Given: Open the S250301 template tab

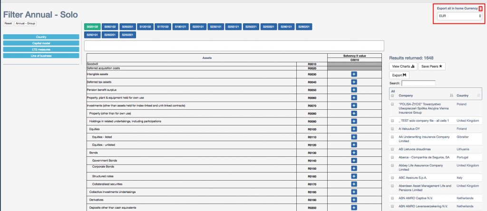Looking at the screenshot, I should (x=127, y=34).
